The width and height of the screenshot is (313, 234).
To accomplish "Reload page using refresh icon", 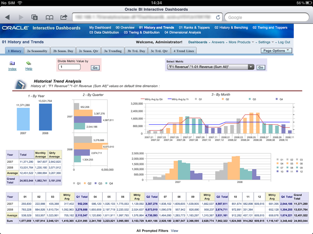I will (x=218, y=17).
